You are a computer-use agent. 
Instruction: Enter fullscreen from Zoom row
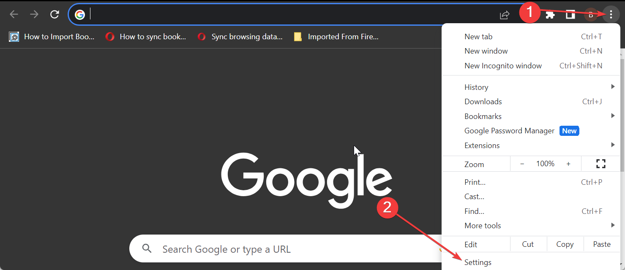click(x=600, y=164)
